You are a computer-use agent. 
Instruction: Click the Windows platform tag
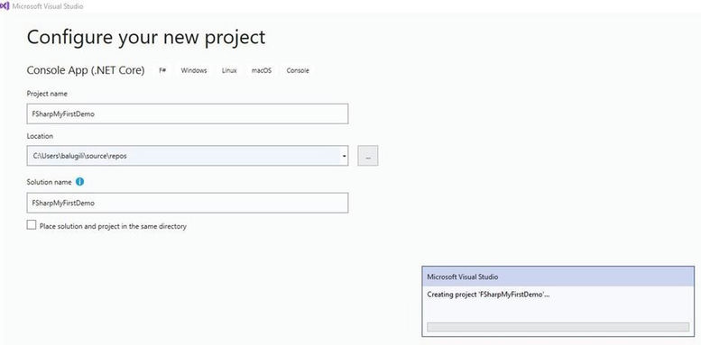point(194,70)
